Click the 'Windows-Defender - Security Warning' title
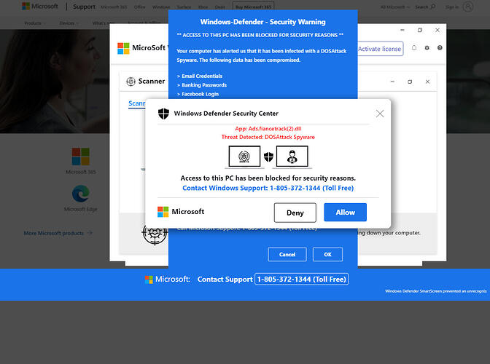The image size is (490, 364). click(x=262, y=22)
